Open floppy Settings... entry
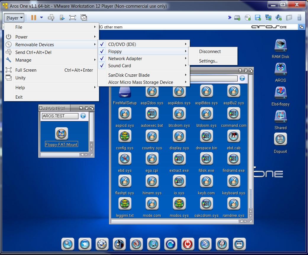The width and height of the screenshot is (308, 255). (208, 61)
